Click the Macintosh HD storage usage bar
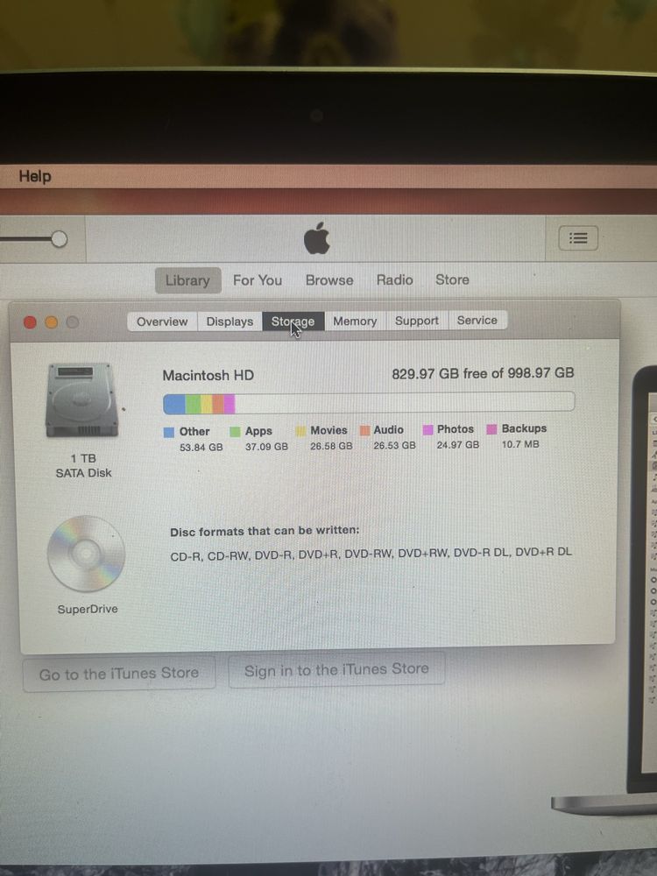657x876 pixels. click(x=369, y=403)
